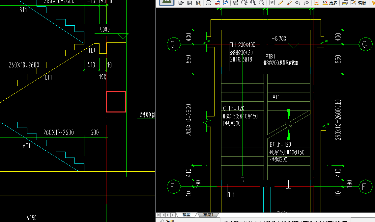This screenshot has width=375, height=222.
Task: Click the 260X10=2600(上) dimension text
Action: (338, 120)
